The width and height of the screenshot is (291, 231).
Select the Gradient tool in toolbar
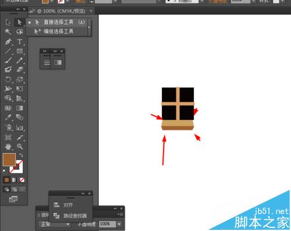(19, 108)
